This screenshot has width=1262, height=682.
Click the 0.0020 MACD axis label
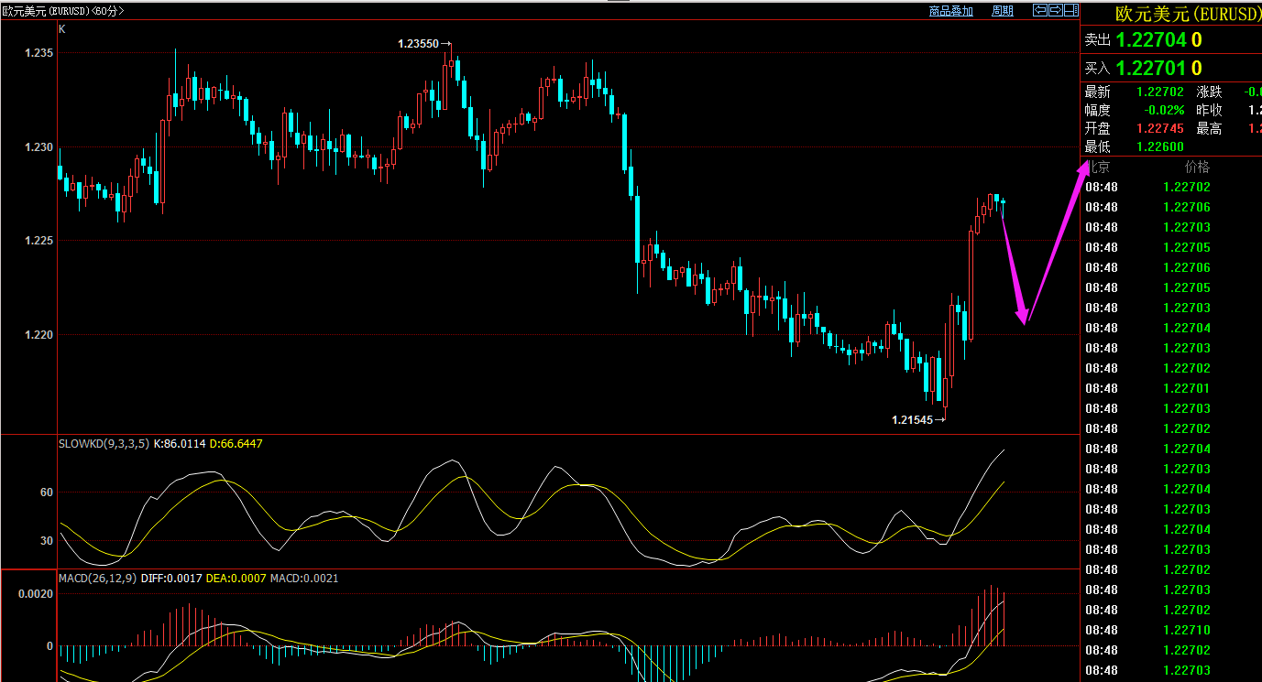click(37, 594)
